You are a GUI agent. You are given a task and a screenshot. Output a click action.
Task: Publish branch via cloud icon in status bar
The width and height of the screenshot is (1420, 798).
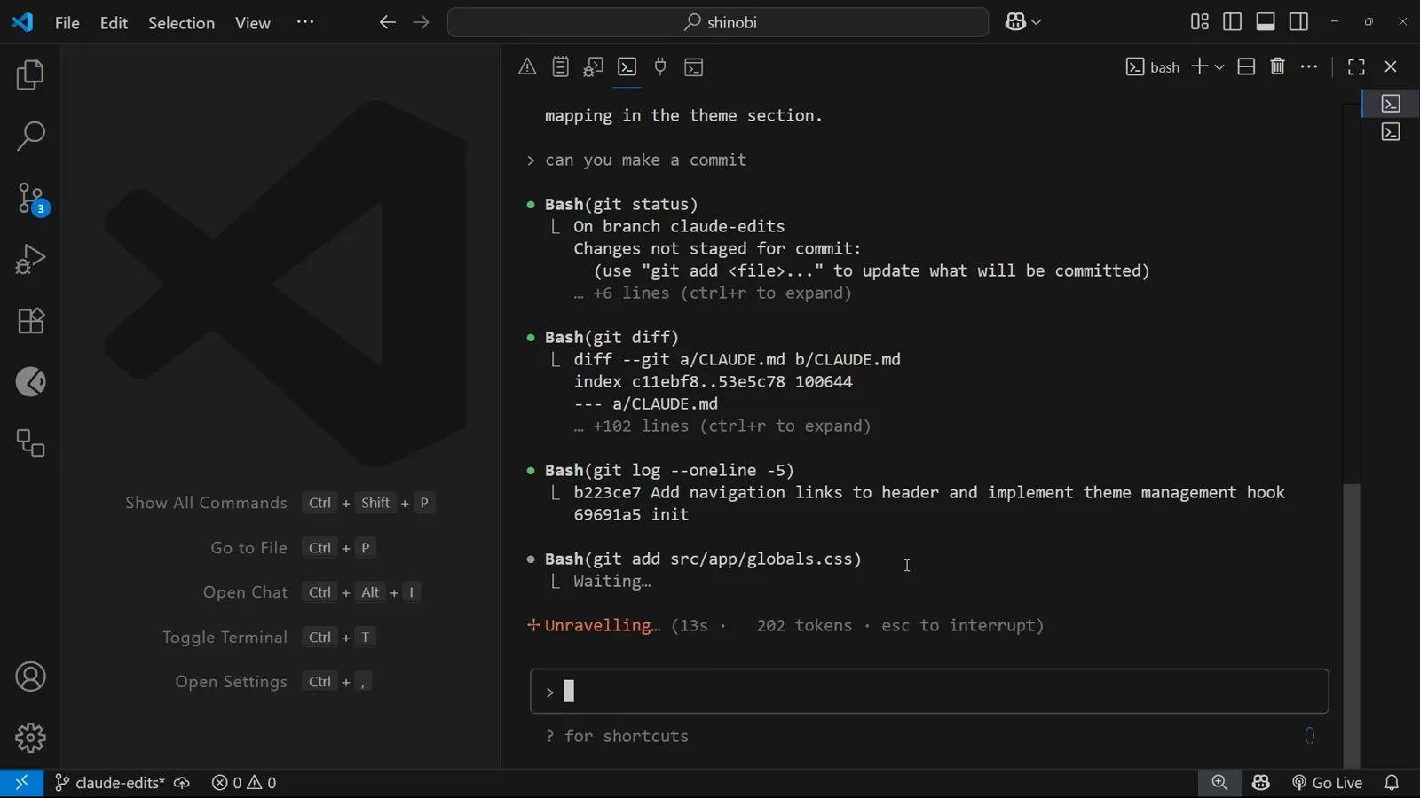point(182,783)
